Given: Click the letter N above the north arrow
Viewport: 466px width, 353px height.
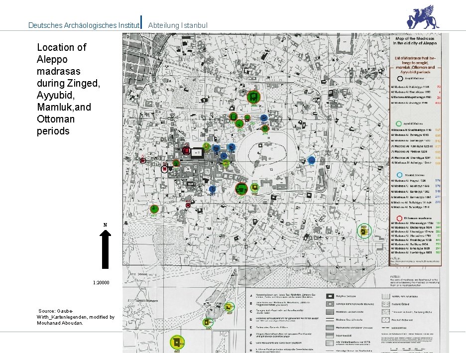Looking at the screenshot, I should 105,225.
